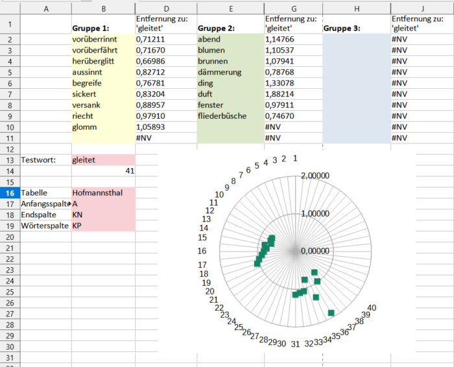Click the cell showing number 41
Viewport: 454px width, 367px height.
coord(103,171)
